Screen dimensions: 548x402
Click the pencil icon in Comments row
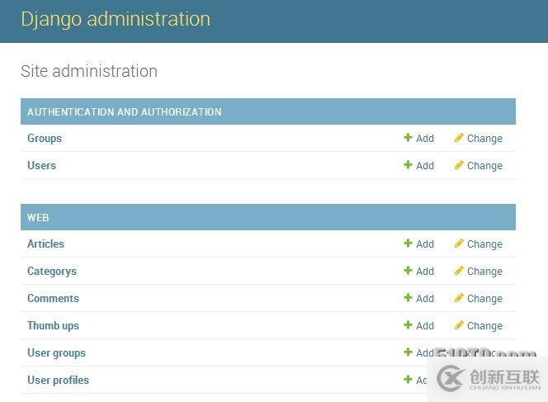459,298
